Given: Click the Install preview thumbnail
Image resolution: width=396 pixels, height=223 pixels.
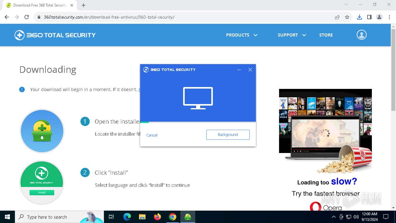Looking at the screenshot, I should [42, 182].
